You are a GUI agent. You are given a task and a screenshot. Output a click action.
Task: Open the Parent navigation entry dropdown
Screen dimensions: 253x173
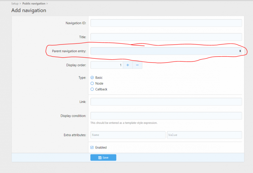coord(166,51)
